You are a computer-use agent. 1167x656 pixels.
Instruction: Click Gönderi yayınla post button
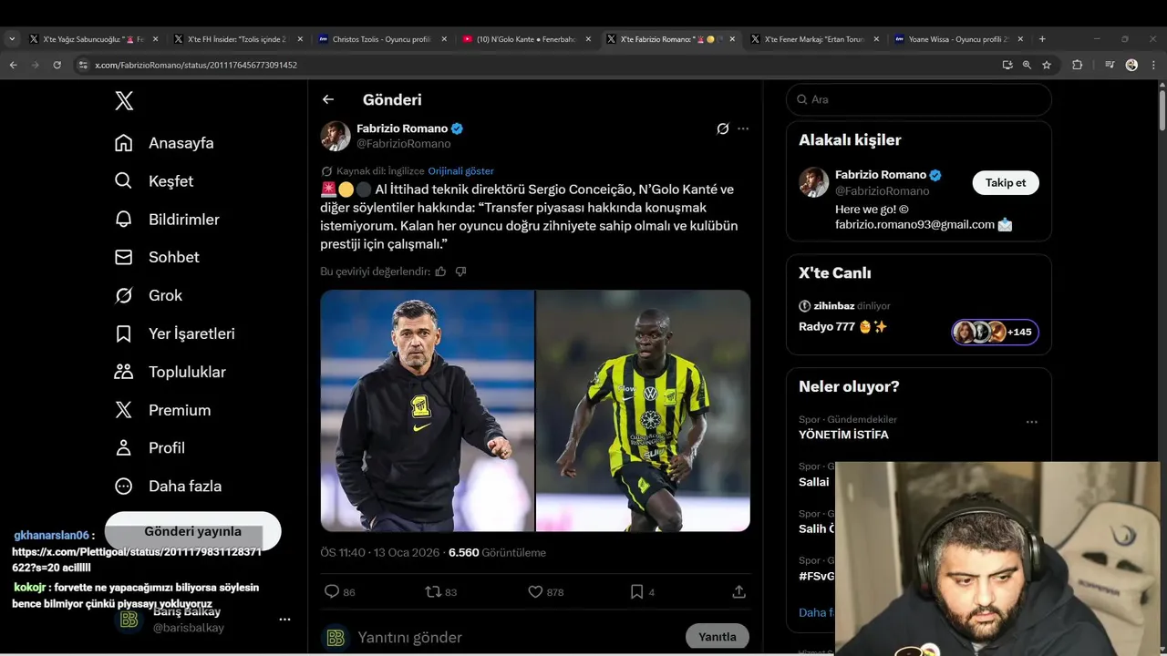pyautogui.click(x=192, y=531)
